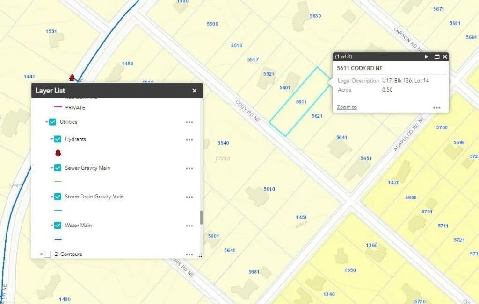Screen dimensions: 479x304
Task: Show next feature in parcel popup
Action: (427, 57)
